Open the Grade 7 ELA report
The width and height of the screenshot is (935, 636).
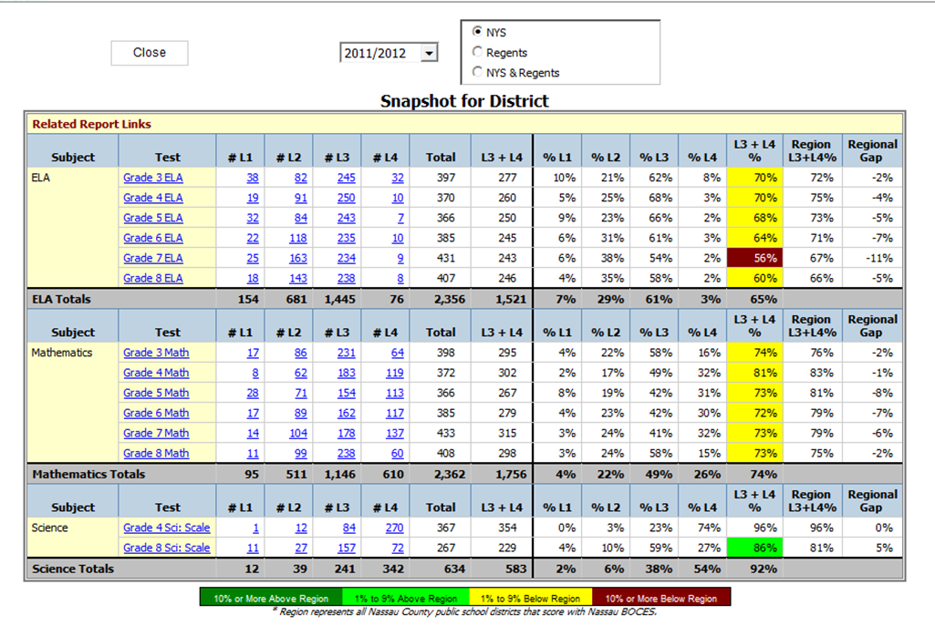[153, 259]
